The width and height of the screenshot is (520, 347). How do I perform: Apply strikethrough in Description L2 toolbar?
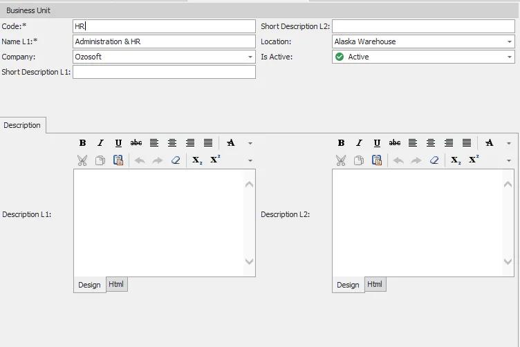click(x=395, y=143)
